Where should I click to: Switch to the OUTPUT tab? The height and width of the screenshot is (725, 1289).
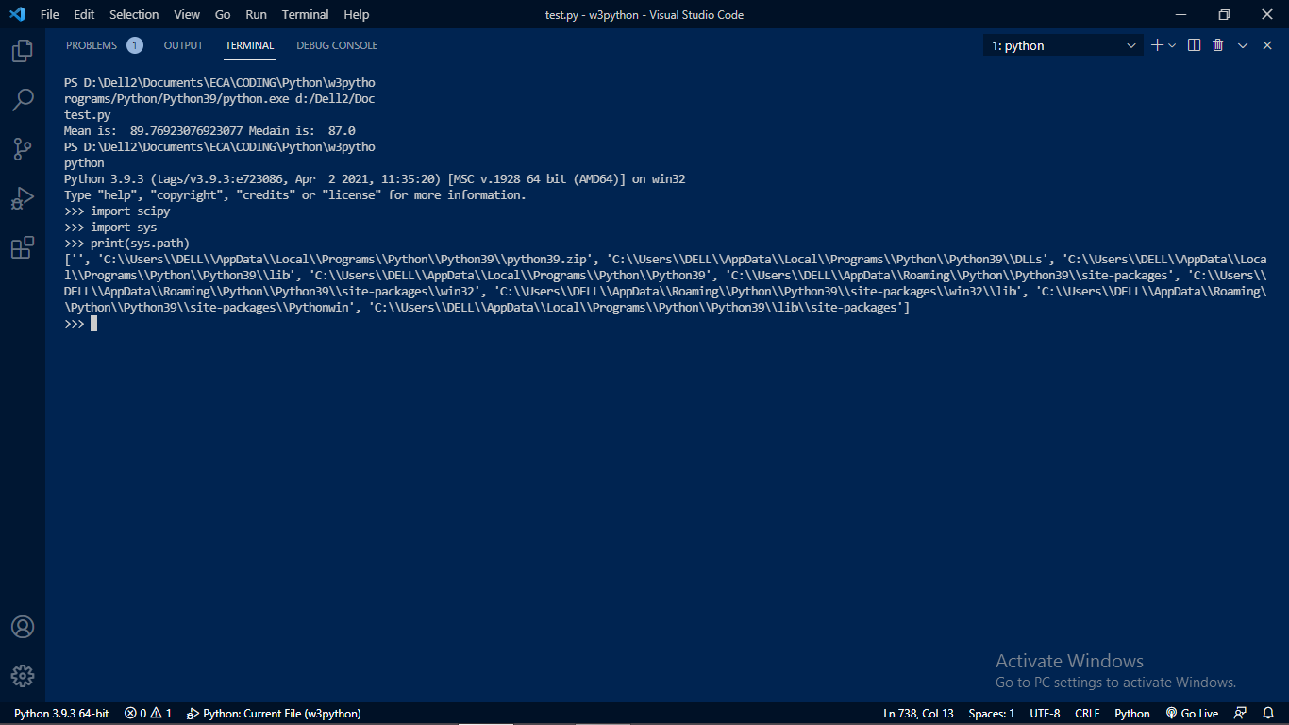click(x=183, y=44)
